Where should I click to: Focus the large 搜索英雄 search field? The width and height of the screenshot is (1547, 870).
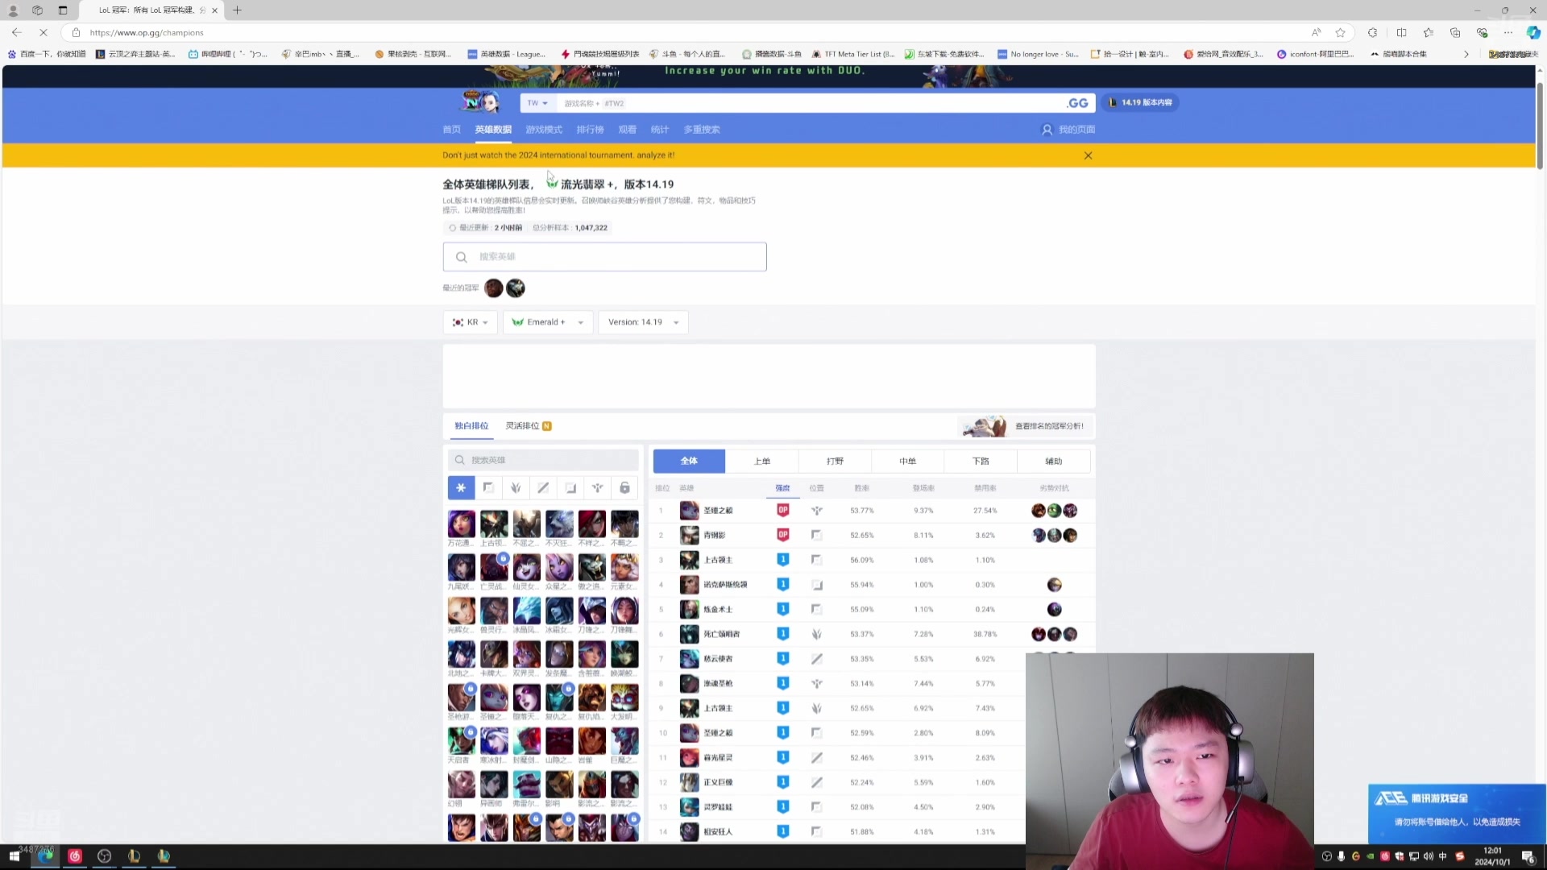(x=604, y=257)
